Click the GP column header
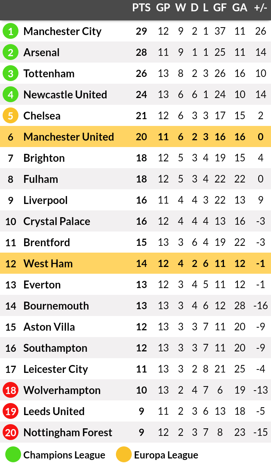 (x=163, y=8)
